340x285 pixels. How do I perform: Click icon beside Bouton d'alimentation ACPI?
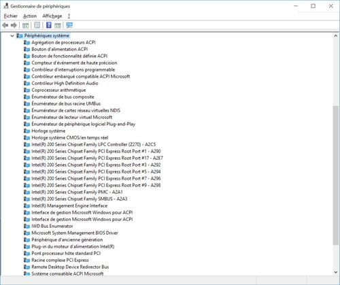pos(27,50)
